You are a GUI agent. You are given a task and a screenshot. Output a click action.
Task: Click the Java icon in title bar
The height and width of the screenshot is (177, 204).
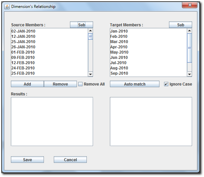pos(7,7)
